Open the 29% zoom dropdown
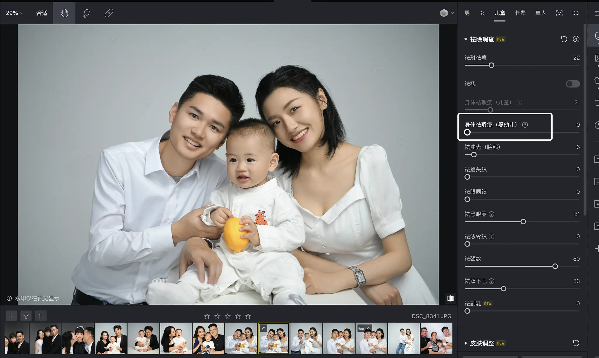The width and height of the screenshot is (599, 358). tap(15, 13)
